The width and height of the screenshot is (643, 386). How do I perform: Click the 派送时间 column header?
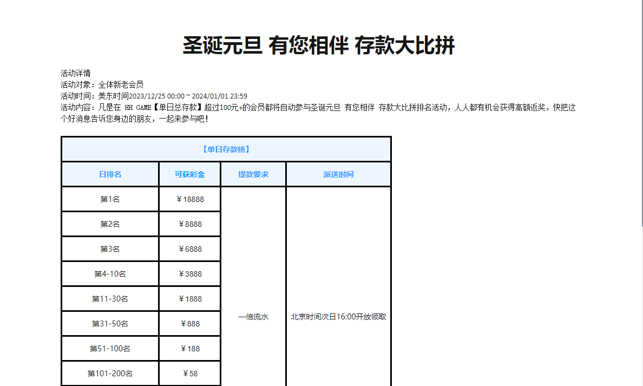click(338, 174)
